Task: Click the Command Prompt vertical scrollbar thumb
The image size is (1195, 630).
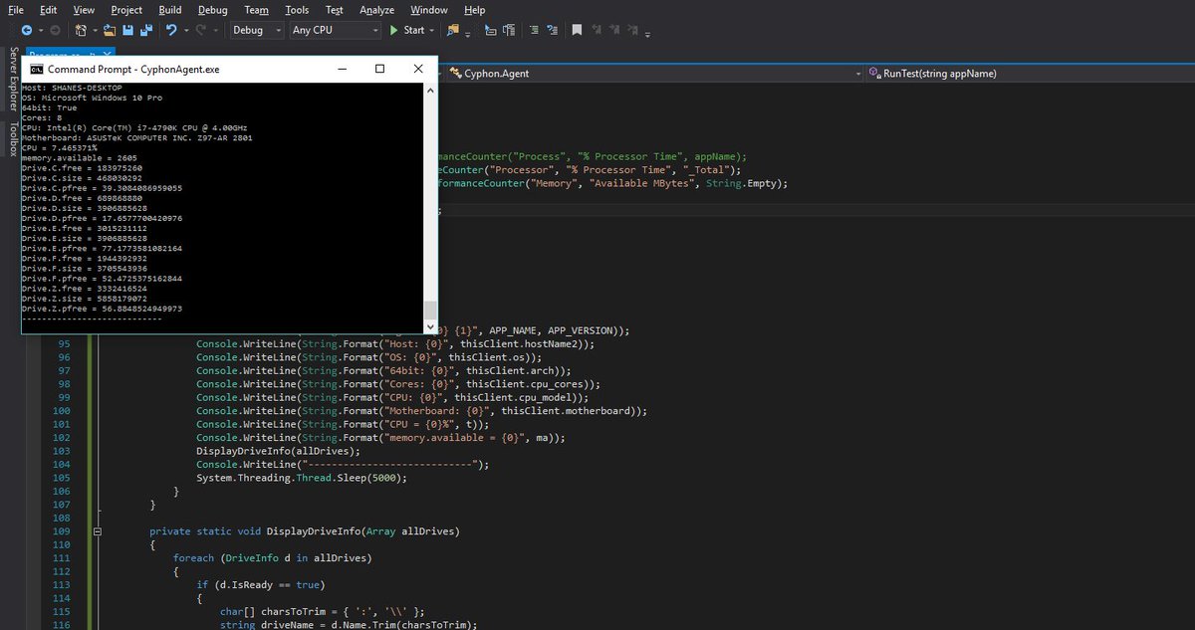Action: coord(430,310)
